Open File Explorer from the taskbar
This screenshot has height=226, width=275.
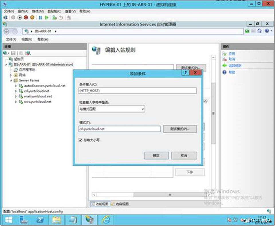pos(56,220)
